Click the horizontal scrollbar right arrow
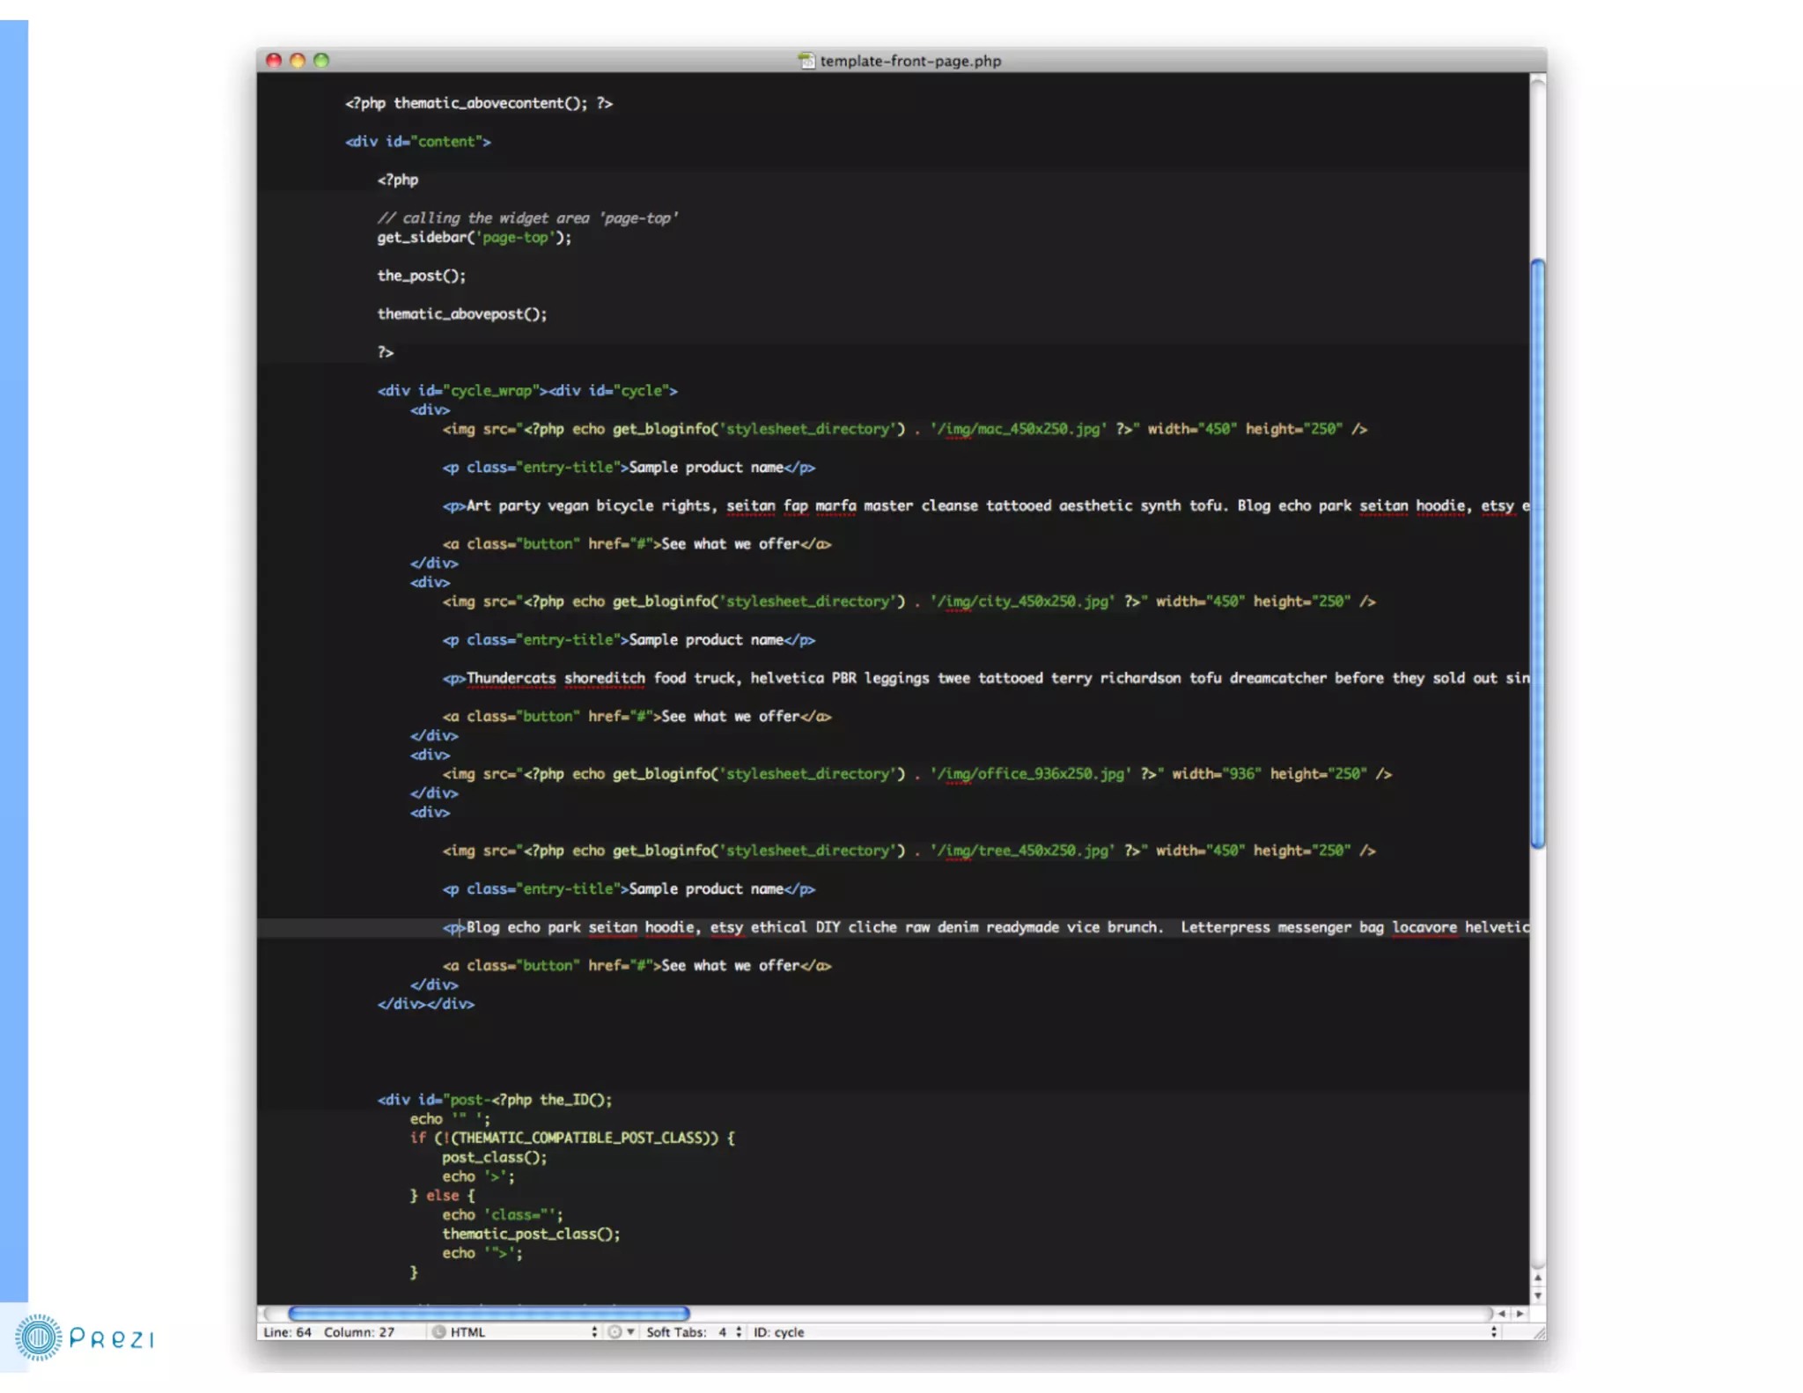Viewport: 1803px width, 1393px height. [x=1520, y=1314]
